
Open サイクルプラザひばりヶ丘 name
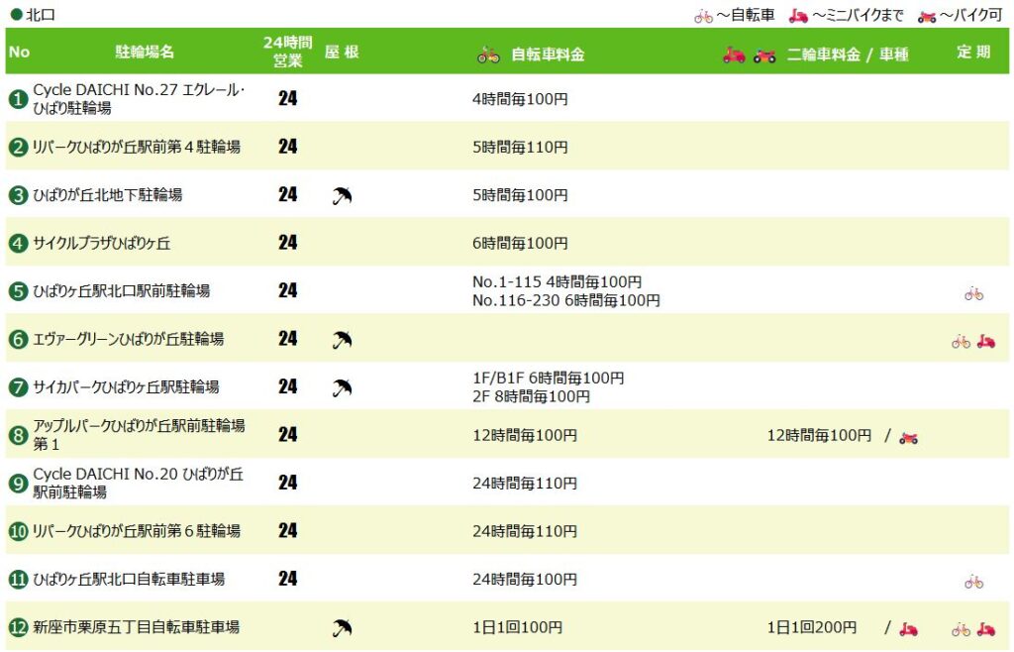102,243
